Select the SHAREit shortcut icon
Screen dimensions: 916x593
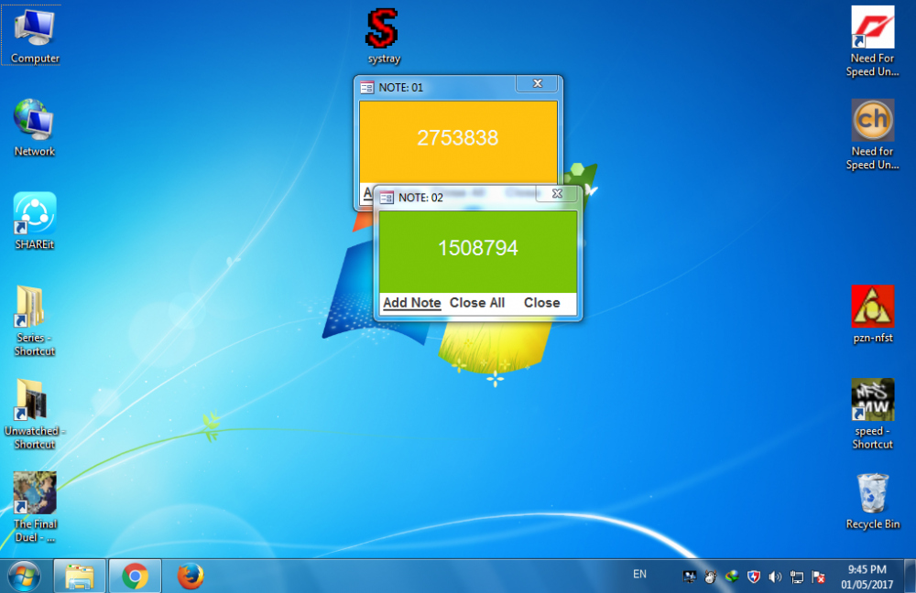35,221
